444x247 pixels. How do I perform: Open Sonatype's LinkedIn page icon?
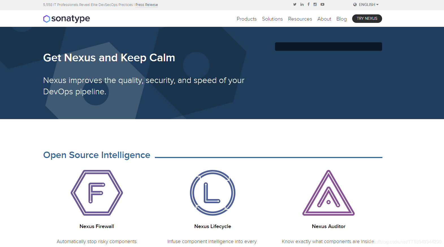click(302, 5)
